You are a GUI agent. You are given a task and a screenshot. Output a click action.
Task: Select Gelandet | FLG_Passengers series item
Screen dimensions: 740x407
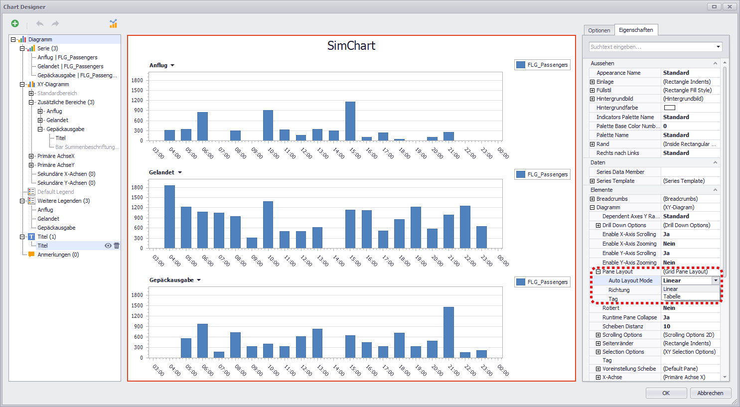70,66
